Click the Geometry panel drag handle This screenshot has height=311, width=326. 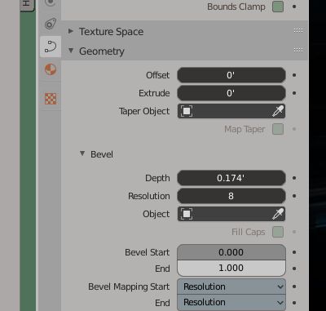298,50
